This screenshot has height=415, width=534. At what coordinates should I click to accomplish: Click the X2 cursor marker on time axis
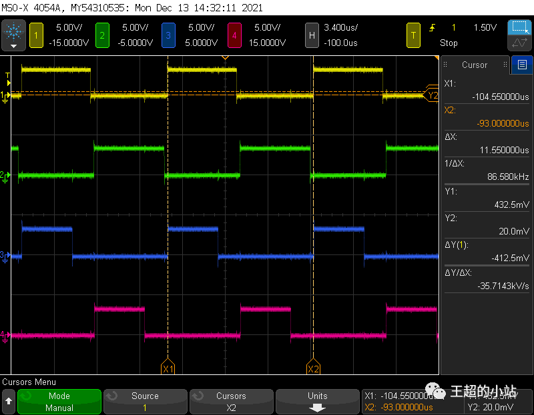312,368
